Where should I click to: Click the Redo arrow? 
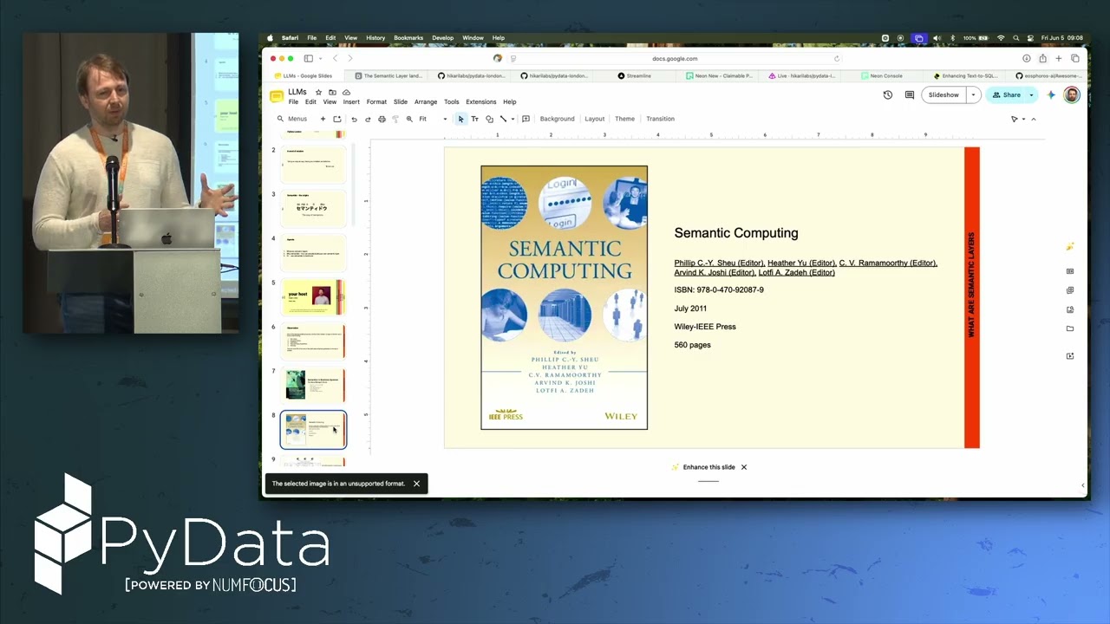click(x=368, y=119)
